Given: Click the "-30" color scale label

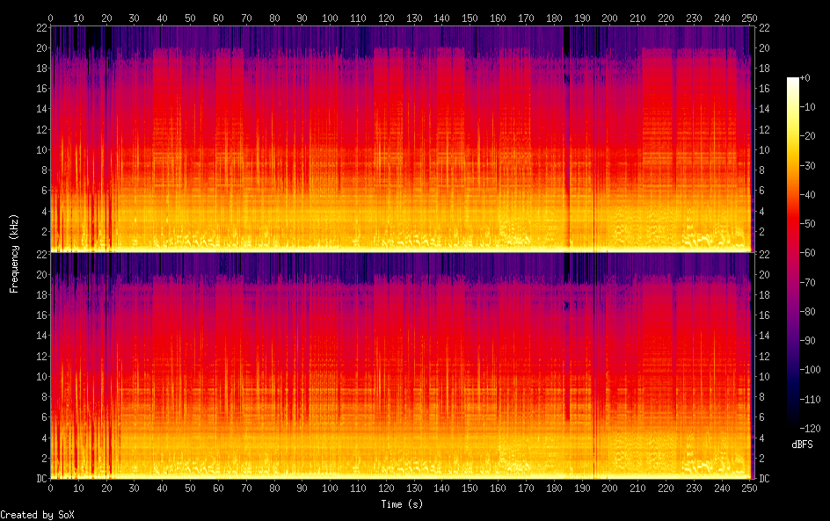Looking at the screenshot, I should pos(808,165).
